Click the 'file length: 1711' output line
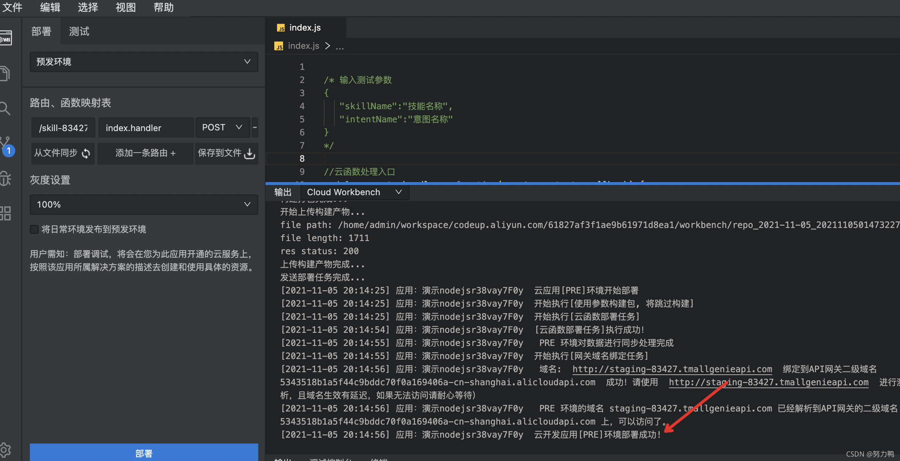This screenshot has height=461, width=900. [x=324, y=238]
